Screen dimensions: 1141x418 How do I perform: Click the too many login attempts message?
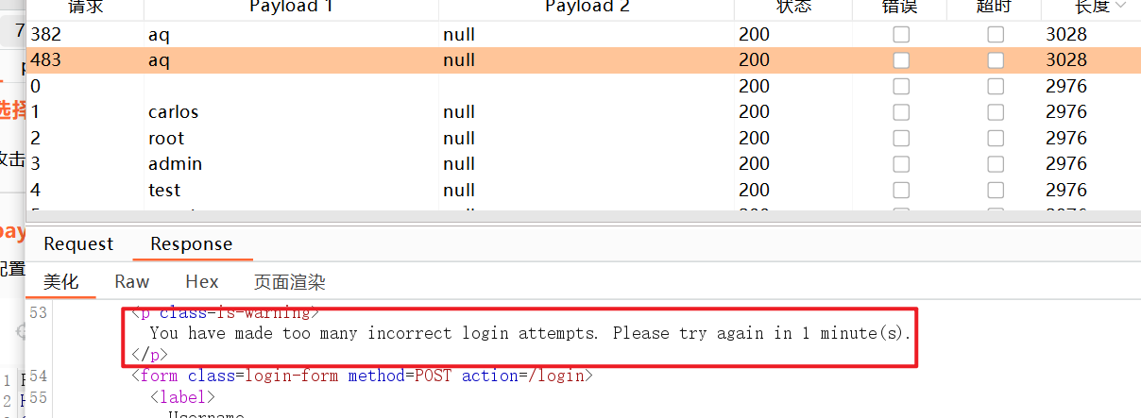click(x=531, y=333)
